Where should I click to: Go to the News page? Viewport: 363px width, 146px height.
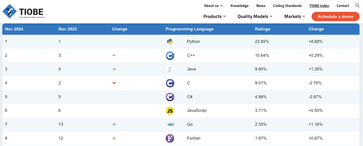261,6
